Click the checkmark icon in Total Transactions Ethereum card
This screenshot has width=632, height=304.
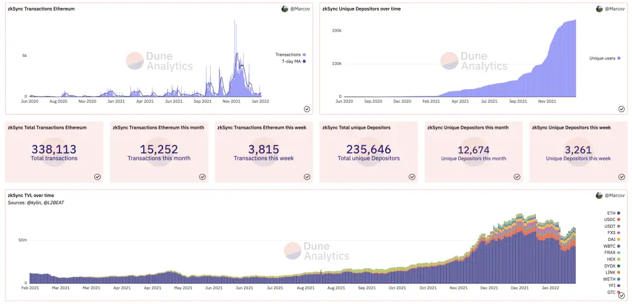click(x=97, y=176)
